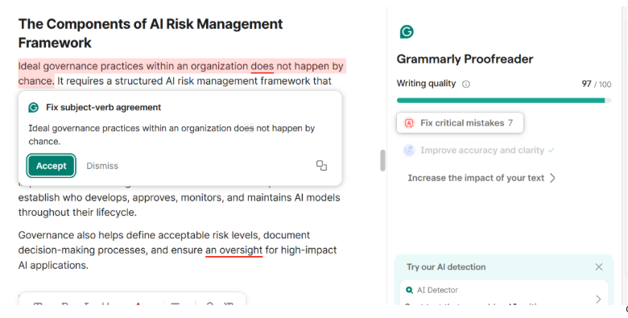The height and width of the screenshot is (318, 628).
Task: Click the underlined phrase "an oversight"
Action: [x=234, y=250]
